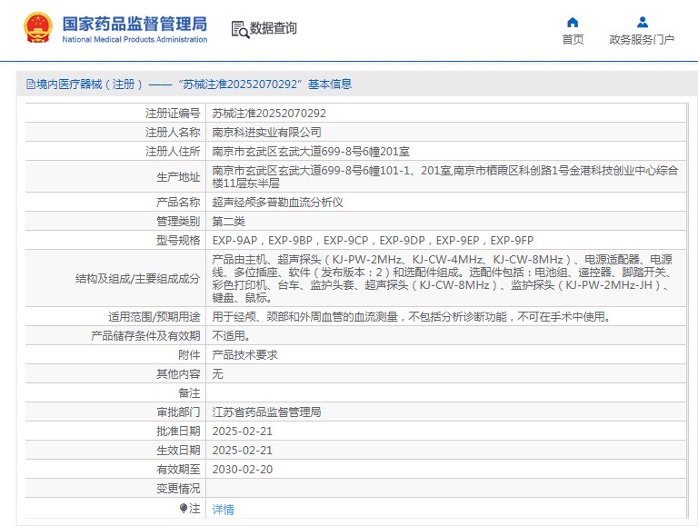
Task: Click the lightbulb icon beside 注
Action: click(x=184, y=508)
